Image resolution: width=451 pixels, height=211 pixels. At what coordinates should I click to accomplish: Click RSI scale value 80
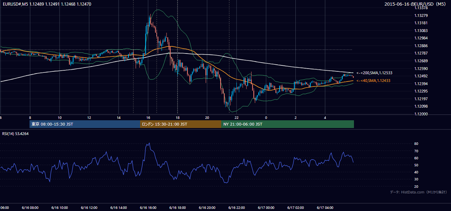(416, 144)
